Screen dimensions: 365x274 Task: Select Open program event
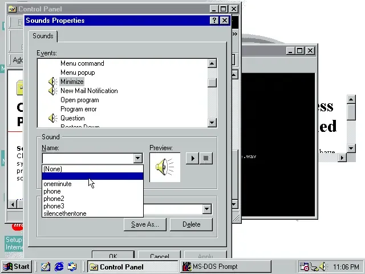[x=80, y=100]
